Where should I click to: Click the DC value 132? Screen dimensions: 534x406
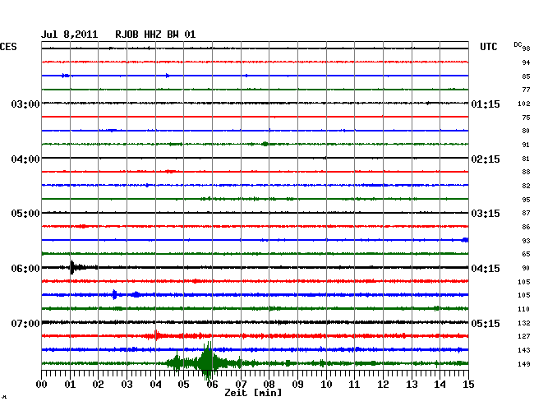point(524,323)
